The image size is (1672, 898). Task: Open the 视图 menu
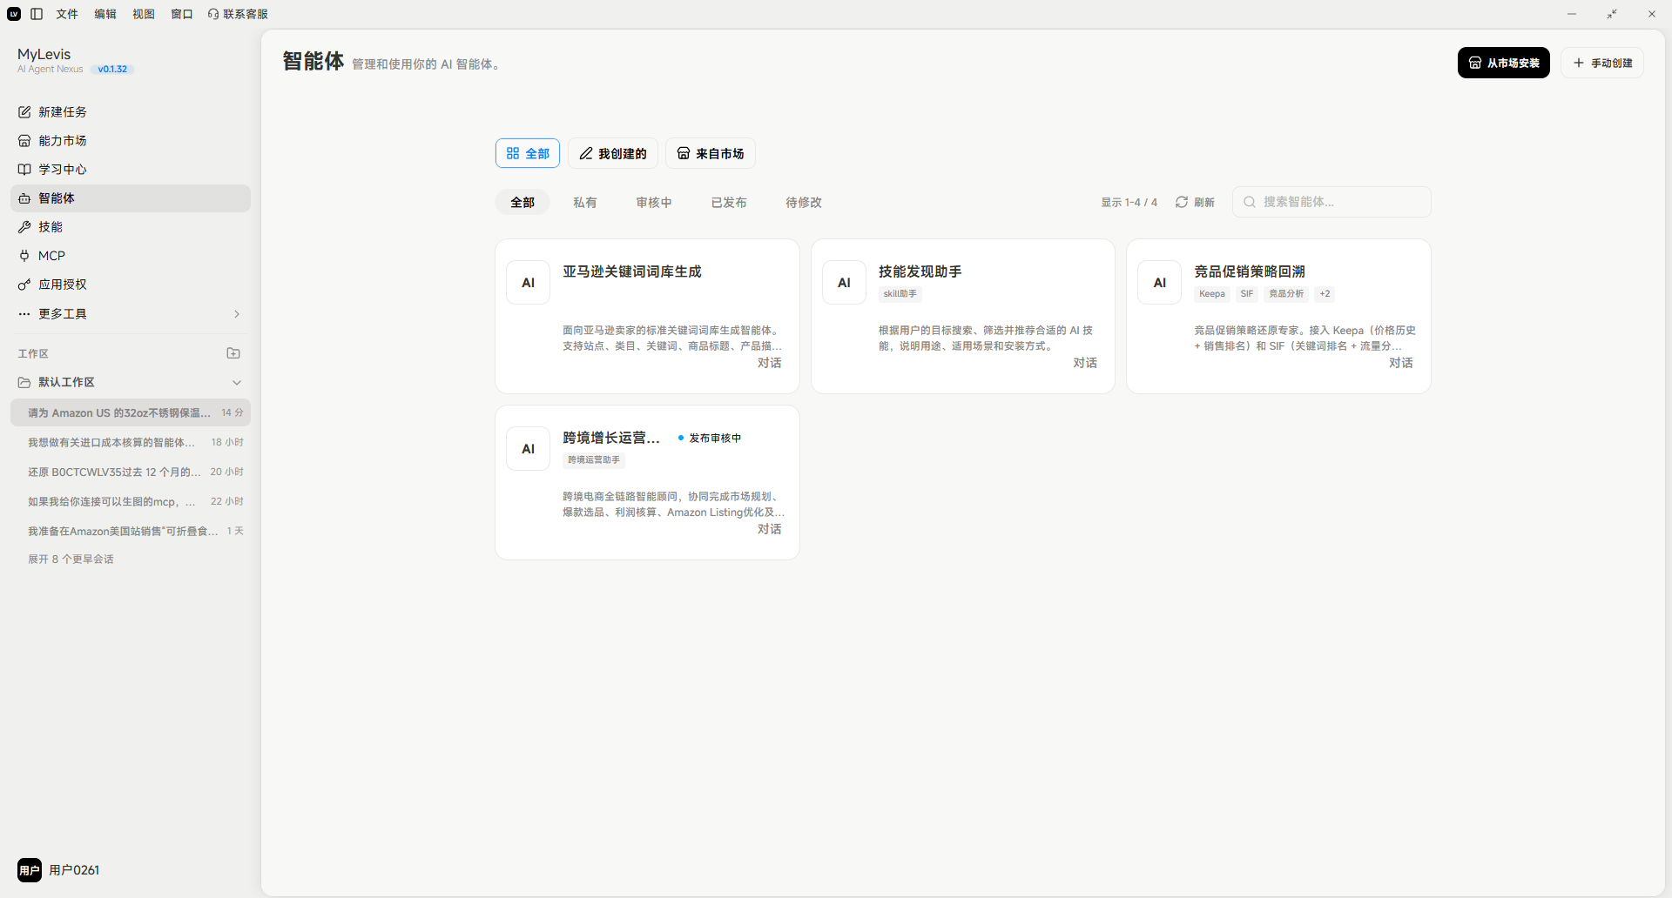(144, 14)
